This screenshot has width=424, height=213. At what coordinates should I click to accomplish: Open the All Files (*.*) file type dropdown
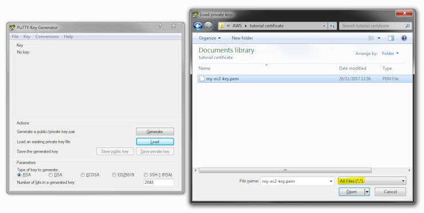372,181
